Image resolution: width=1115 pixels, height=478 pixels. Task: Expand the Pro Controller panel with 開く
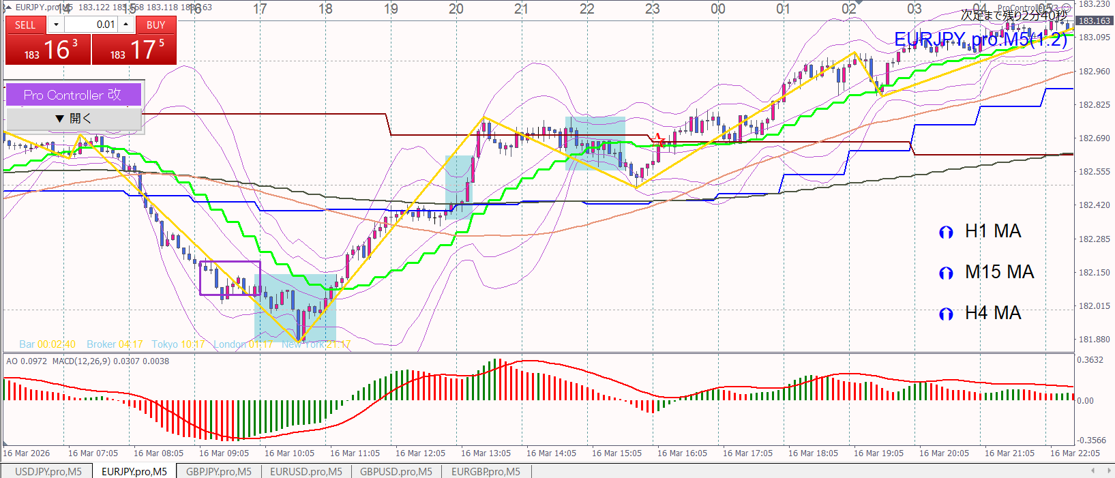coord(74,119)
